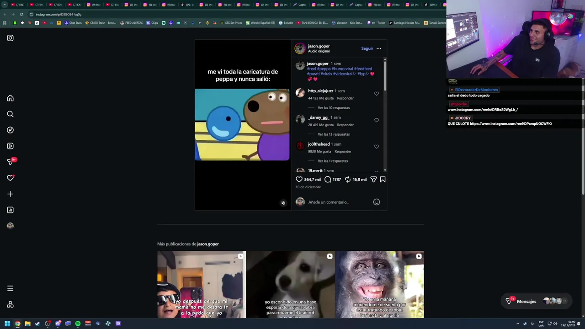This screenshot has width=585, height=329.
Task: Click the #peppa hashtag in caption
Action: tap(324, 69)
